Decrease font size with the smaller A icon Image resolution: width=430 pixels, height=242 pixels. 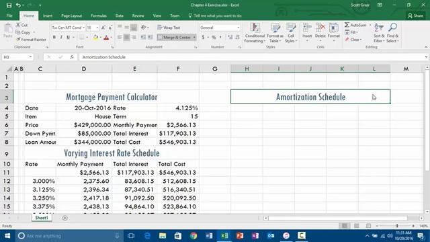110,28
